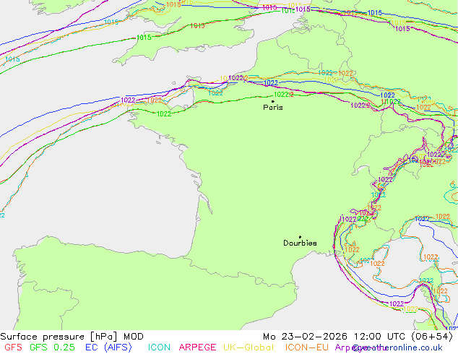Image resolution: width=458 pixels, height=354 pixels.
Task: Click the black dot marker above Paris
Action: point(273,101)
